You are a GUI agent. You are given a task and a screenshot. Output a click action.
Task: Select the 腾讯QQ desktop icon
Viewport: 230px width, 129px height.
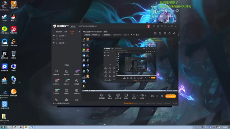(14, 17)
